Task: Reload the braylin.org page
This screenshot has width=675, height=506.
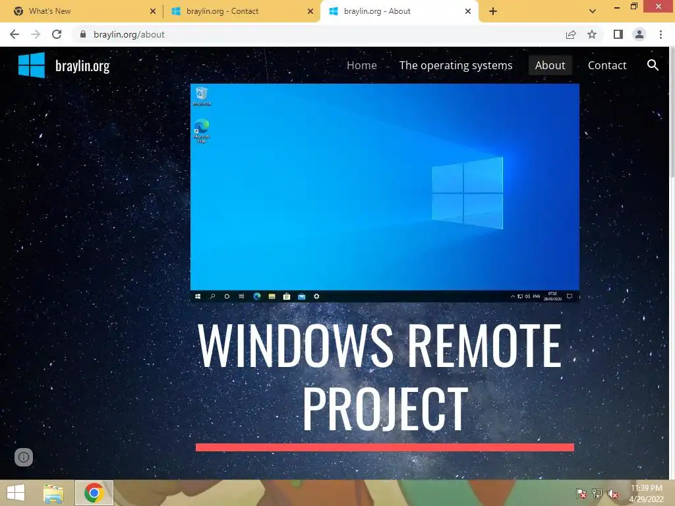Action: pos(57,34)
